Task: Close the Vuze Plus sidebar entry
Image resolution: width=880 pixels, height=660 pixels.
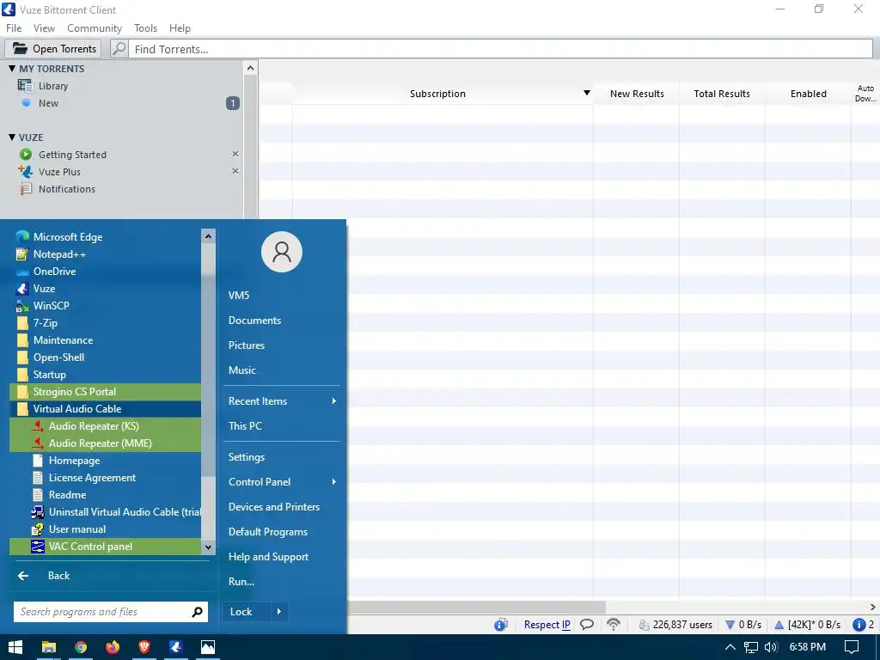Action: point(235,171)
